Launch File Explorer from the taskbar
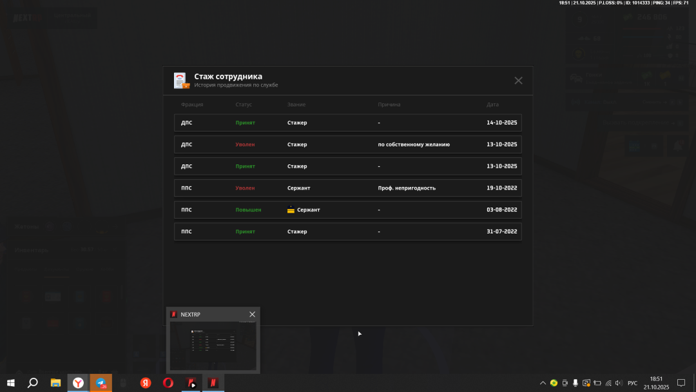The image size is (696, 392). (55, 383)
